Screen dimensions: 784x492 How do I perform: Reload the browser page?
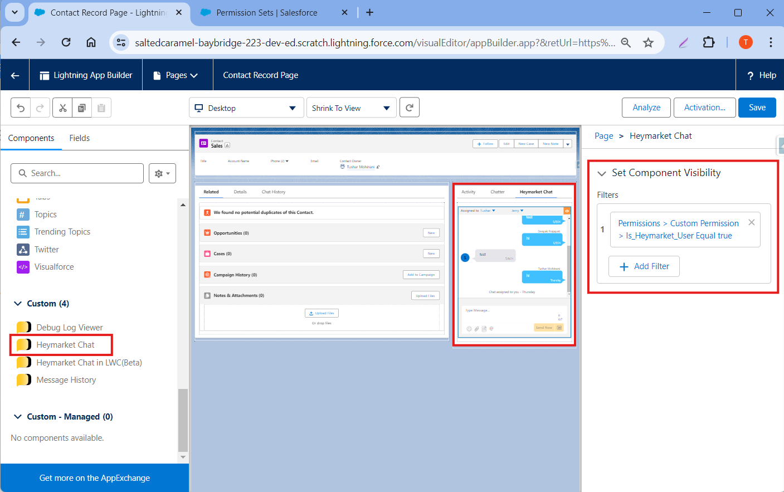[x=66, y=42]
